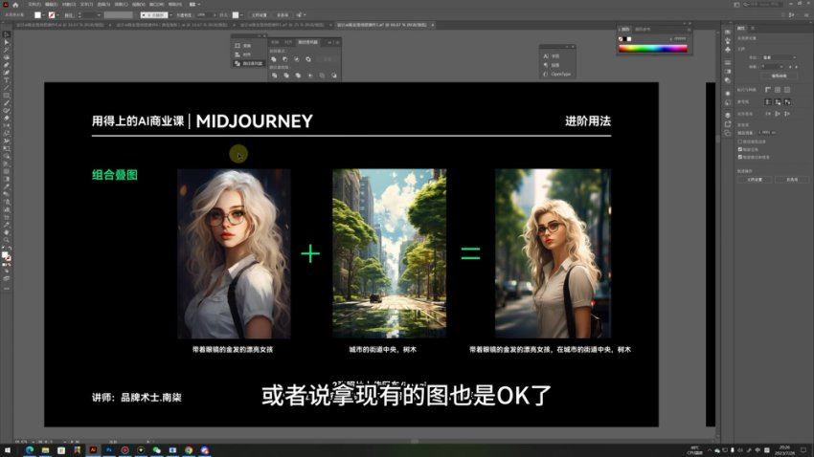Click 文档设置 in the top control bar
This screenshot has width=814, height=457.
260,15
